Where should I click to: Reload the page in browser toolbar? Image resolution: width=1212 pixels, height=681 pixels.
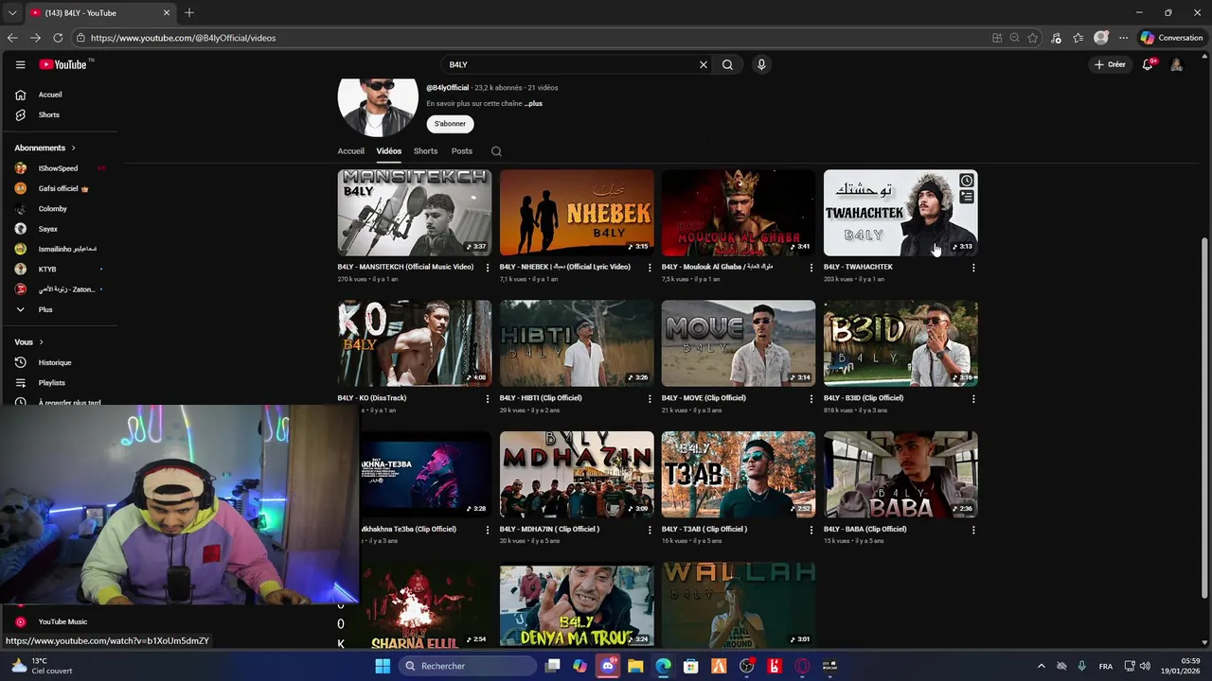pyautogui.click(x=58, y=38)
